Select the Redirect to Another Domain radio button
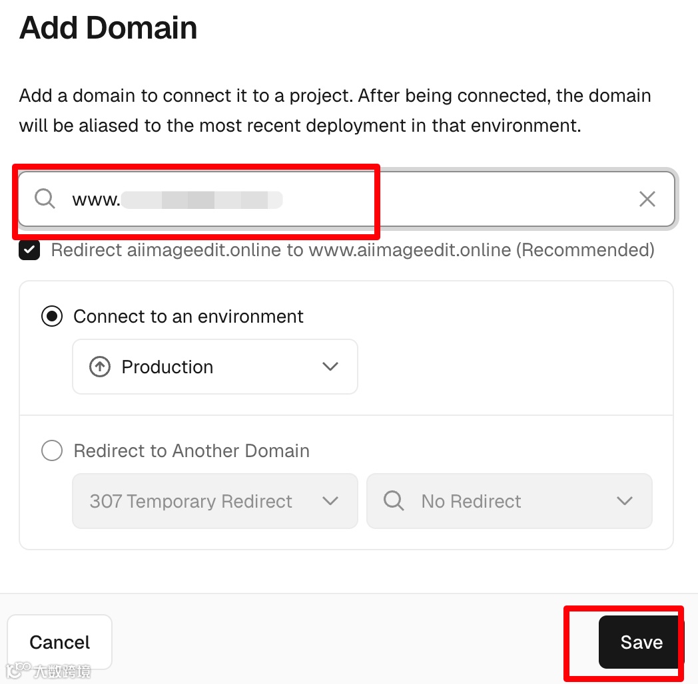698x684 pixels. pos(52,451)
